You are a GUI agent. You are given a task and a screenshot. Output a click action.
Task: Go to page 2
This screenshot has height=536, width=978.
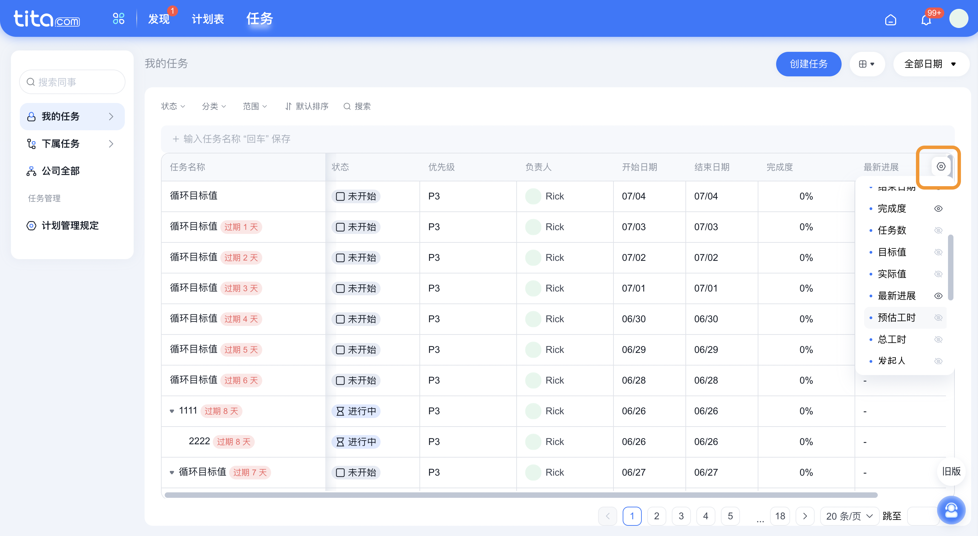[656, 516]
